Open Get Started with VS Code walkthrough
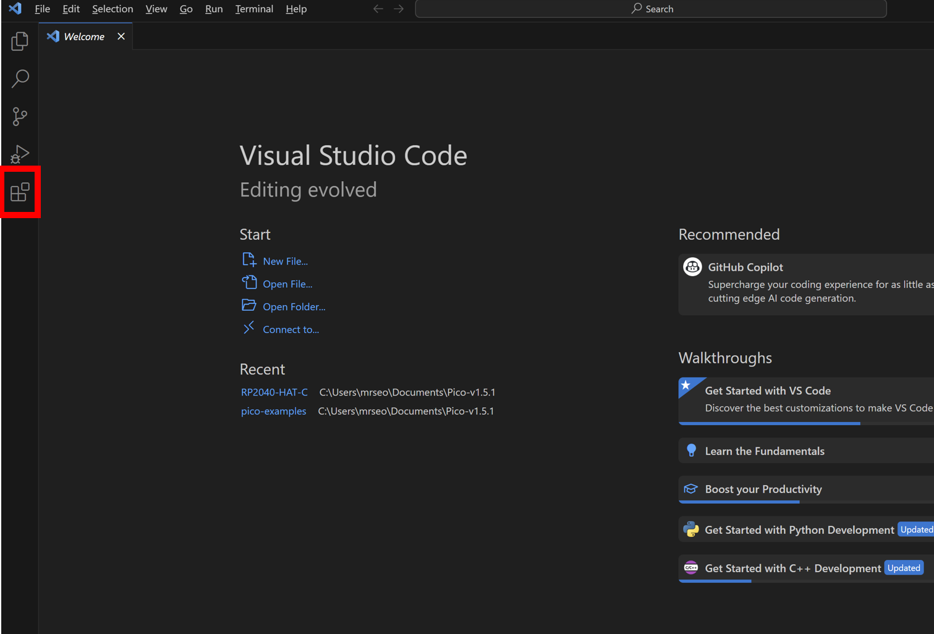Viewport: 934px width, 634px height. [x=806, y=400]
